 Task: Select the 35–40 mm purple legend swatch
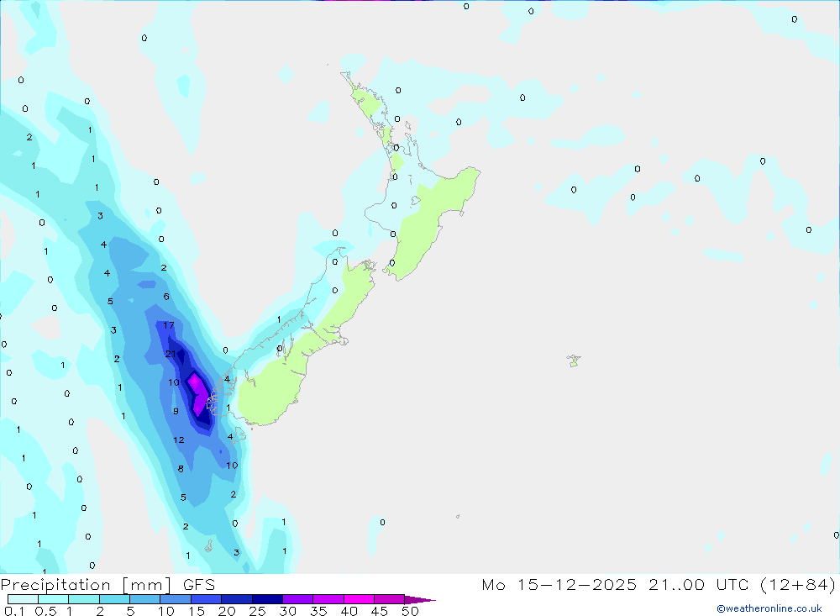coord(328,599)
